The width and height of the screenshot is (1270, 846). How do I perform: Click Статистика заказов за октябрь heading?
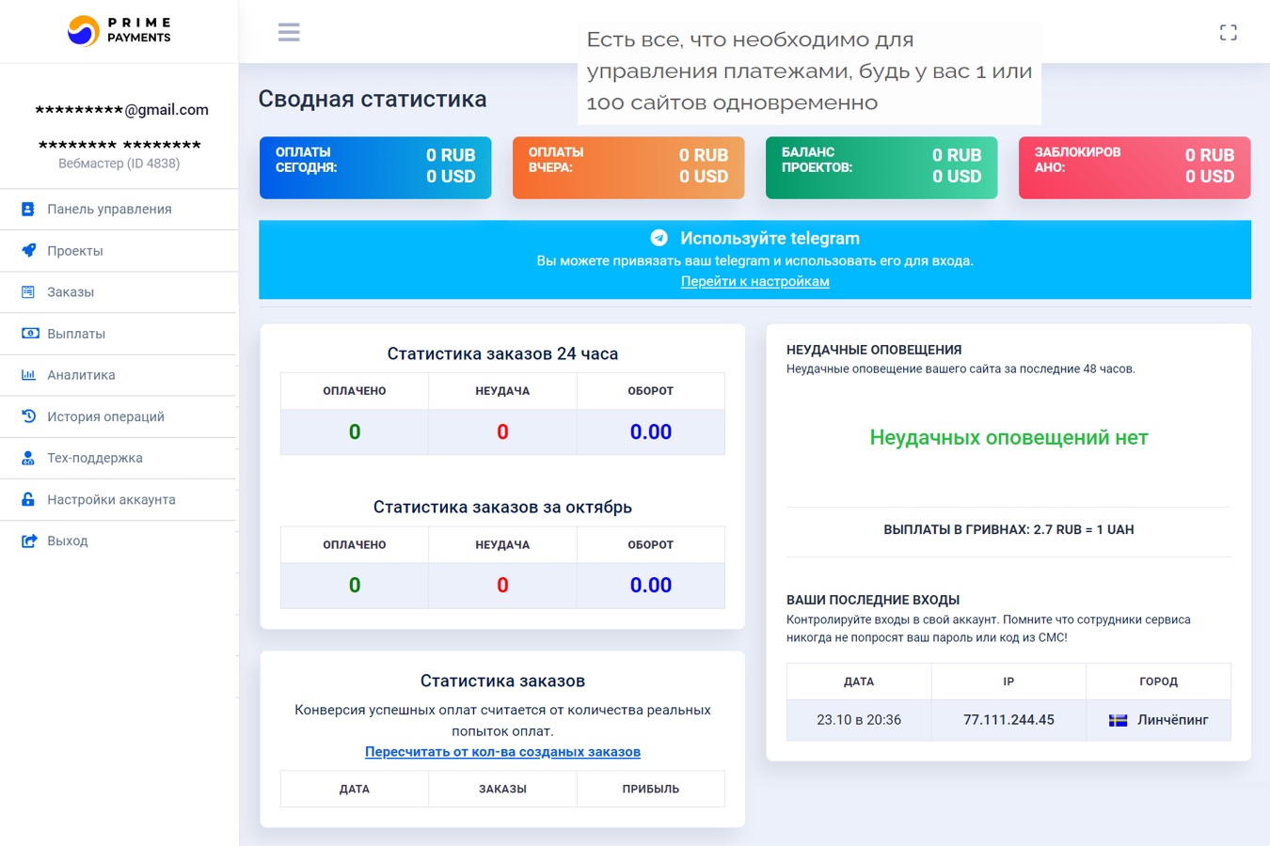point(502,508)
